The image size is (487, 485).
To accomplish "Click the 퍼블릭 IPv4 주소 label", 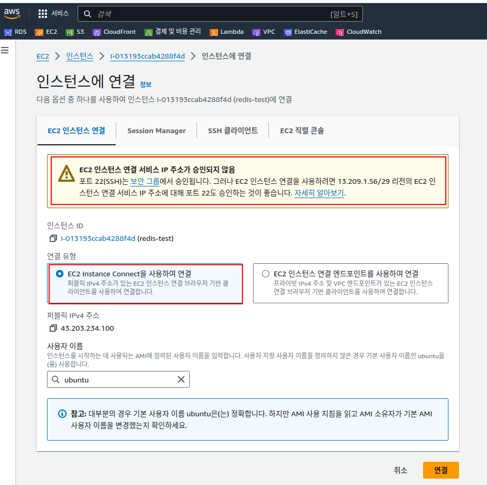I will coord(73,315).
